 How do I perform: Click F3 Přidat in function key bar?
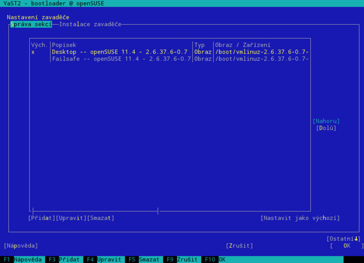(x=64, y=259)
